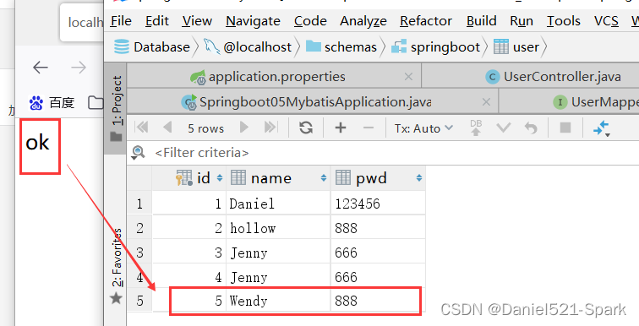Open the VCS menu
The width and height of the screenshot is (639, 326).
[606, 21]
